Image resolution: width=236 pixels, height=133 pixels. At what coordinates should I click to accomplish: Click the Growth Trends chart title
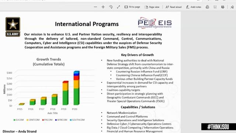click(49, 62)
